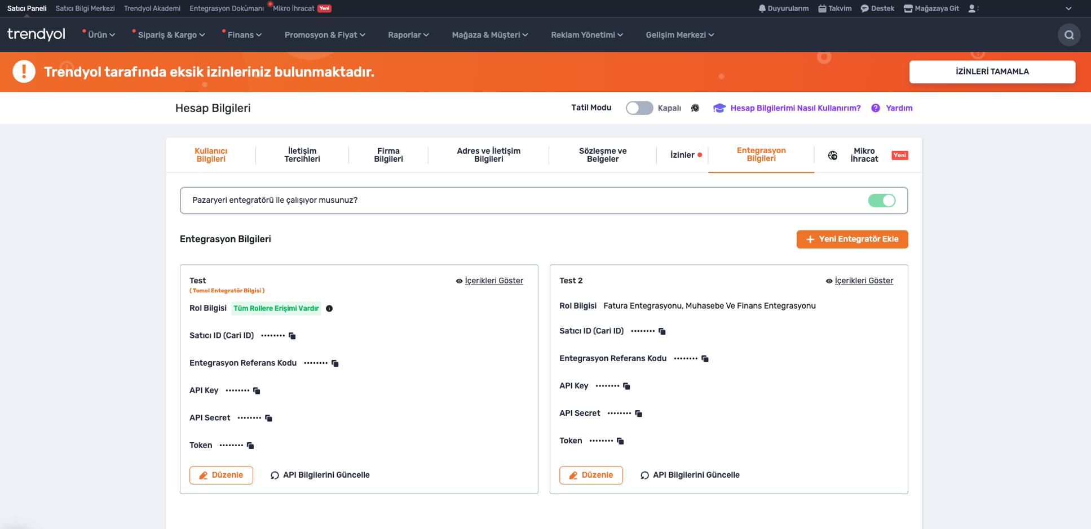
Task: Show contents of Test 2 integrator
Action: click(859, 281)
